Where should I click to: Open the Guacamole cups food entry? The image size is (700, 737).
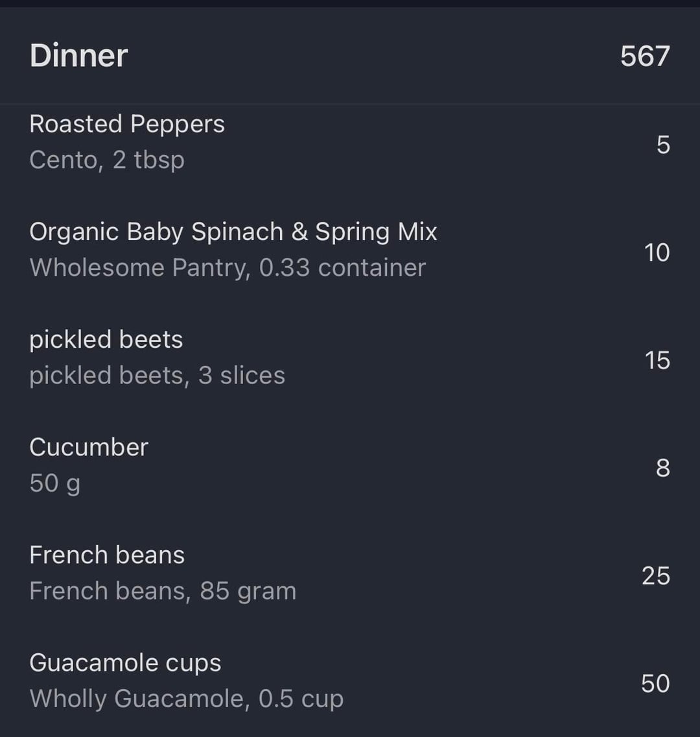click(x=125, y=662)
